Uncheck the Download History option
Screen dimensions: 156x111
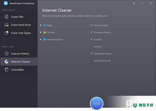click(91, 53)
